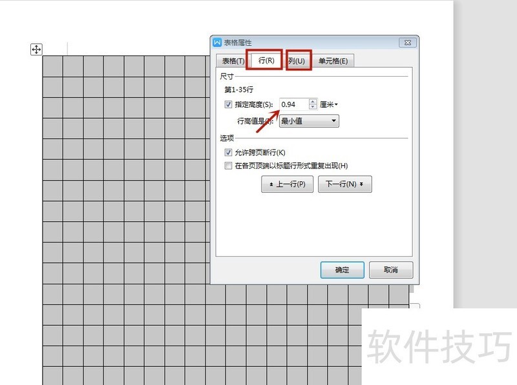Open the 列(U) tab
This screenshot has width=517, height=385.
point(297,61)
